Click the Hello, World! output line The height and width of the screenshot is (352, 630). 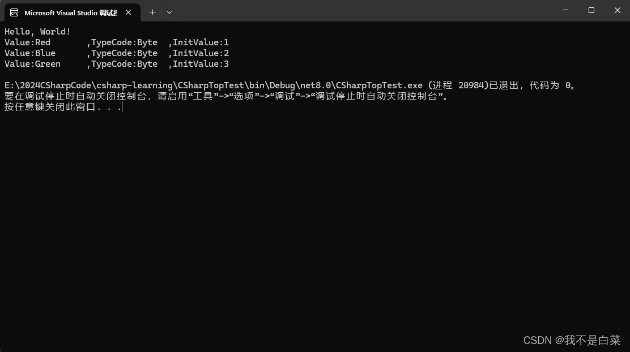pos(37,31)
